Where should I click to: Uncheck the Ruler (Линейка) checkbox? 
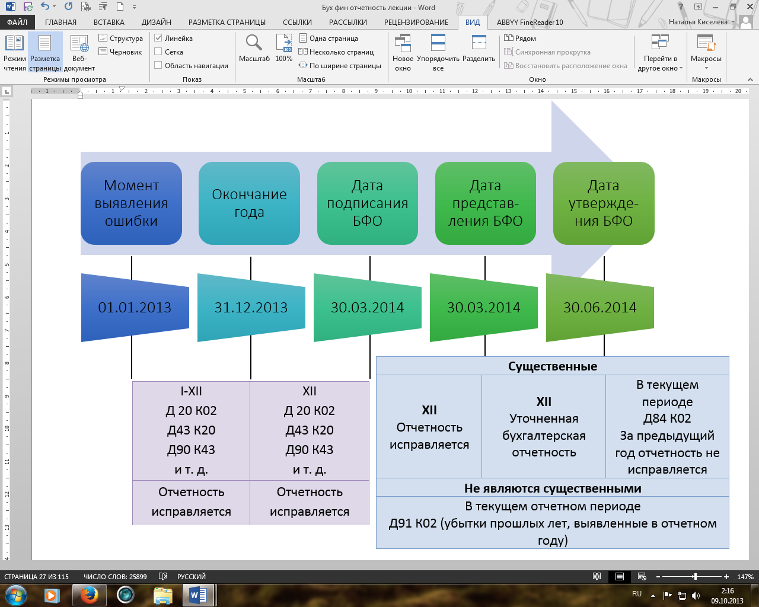pos(158,38)
